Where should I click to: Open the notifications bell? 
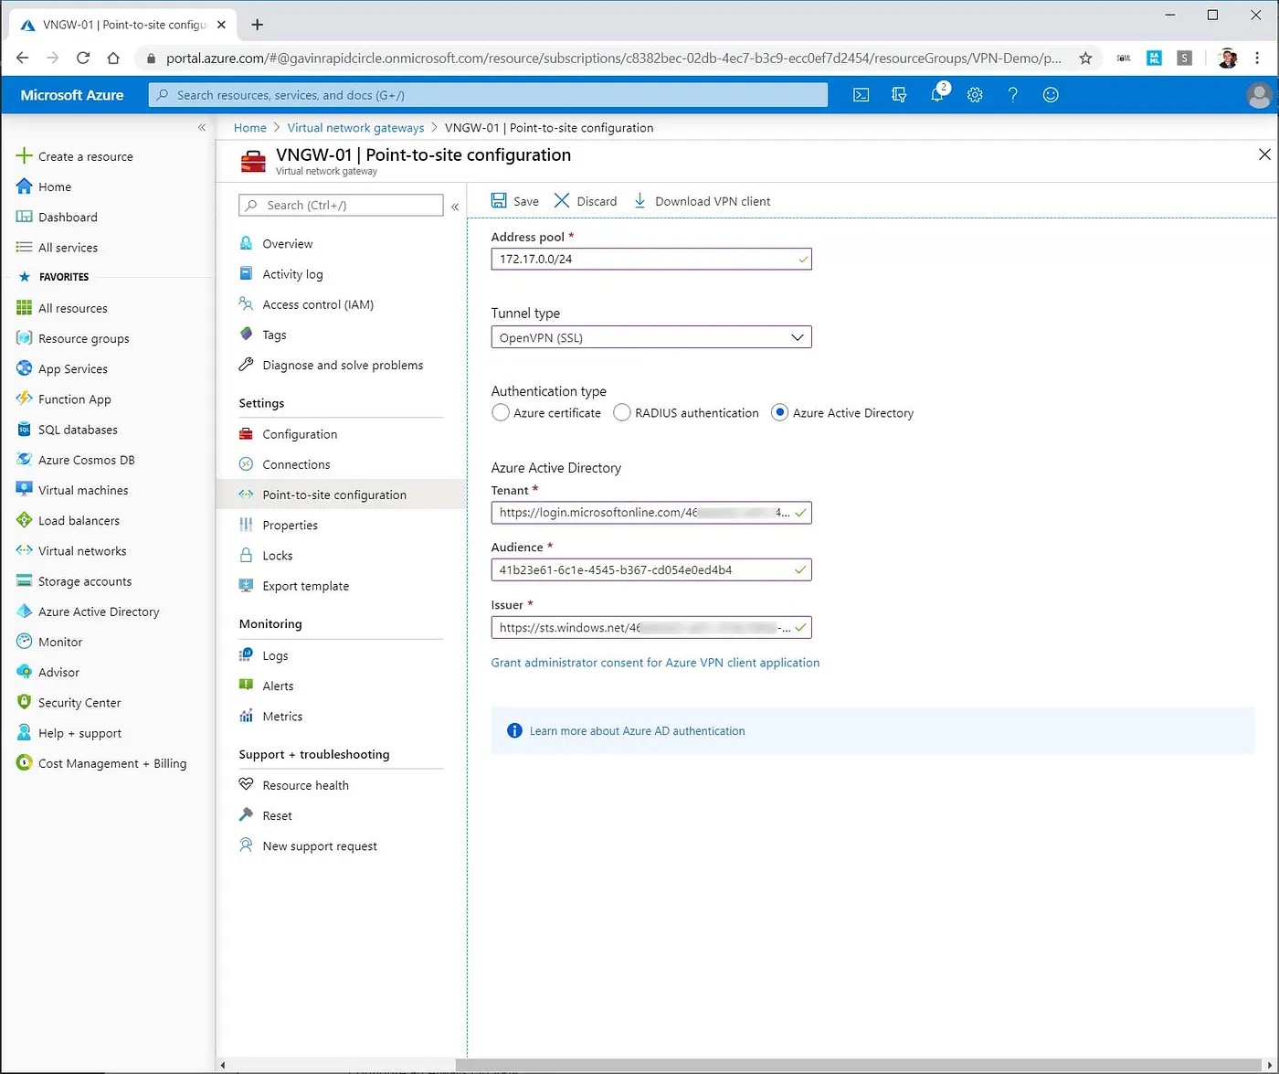click(938, 93)
